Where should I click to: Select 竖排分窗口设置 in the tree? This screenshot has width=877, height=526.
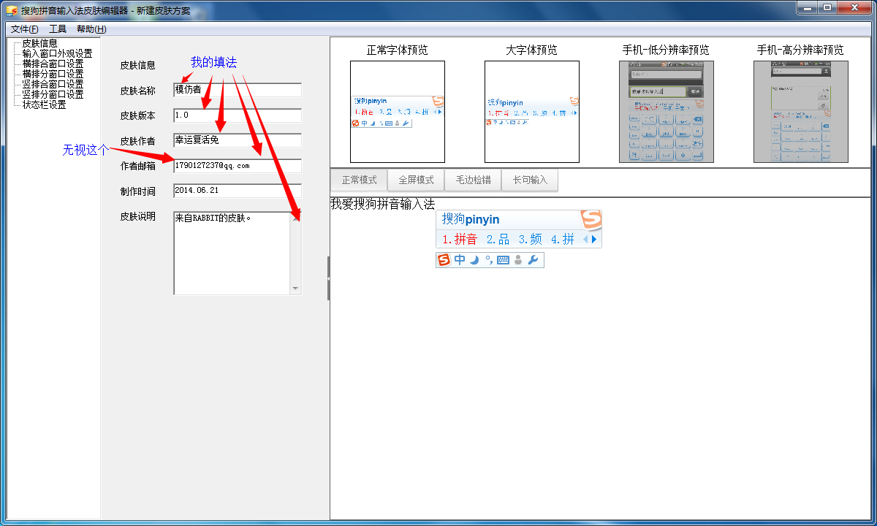point(53,94)
